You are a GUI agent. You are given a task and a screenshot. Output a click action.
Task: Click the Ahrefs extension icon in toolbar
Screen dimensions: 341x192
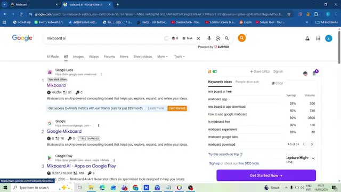[308, 14]
